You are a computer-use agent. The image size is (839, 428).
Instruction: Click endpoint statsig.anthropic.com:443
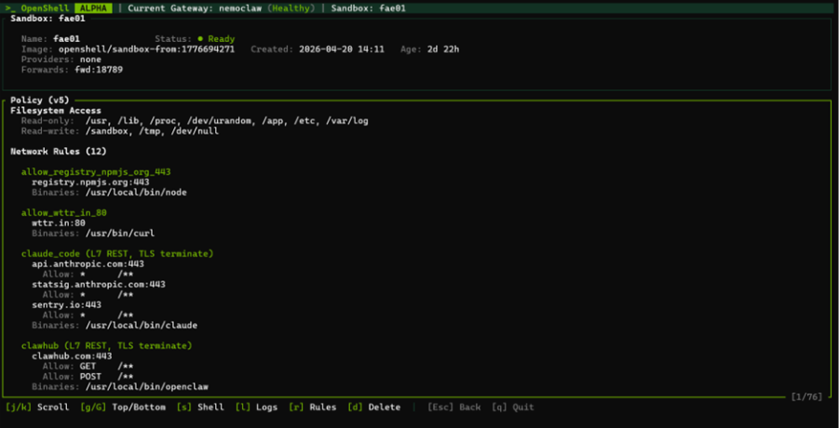[99, 285]
